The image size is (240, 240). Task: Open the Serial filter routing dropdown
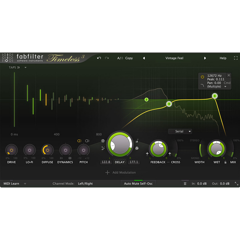click(x=180, y=131)
